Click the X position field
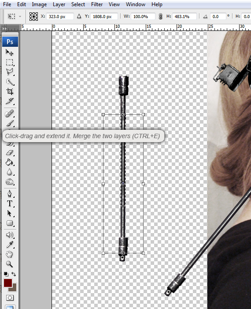251x309 pixels. pos(60,16)
